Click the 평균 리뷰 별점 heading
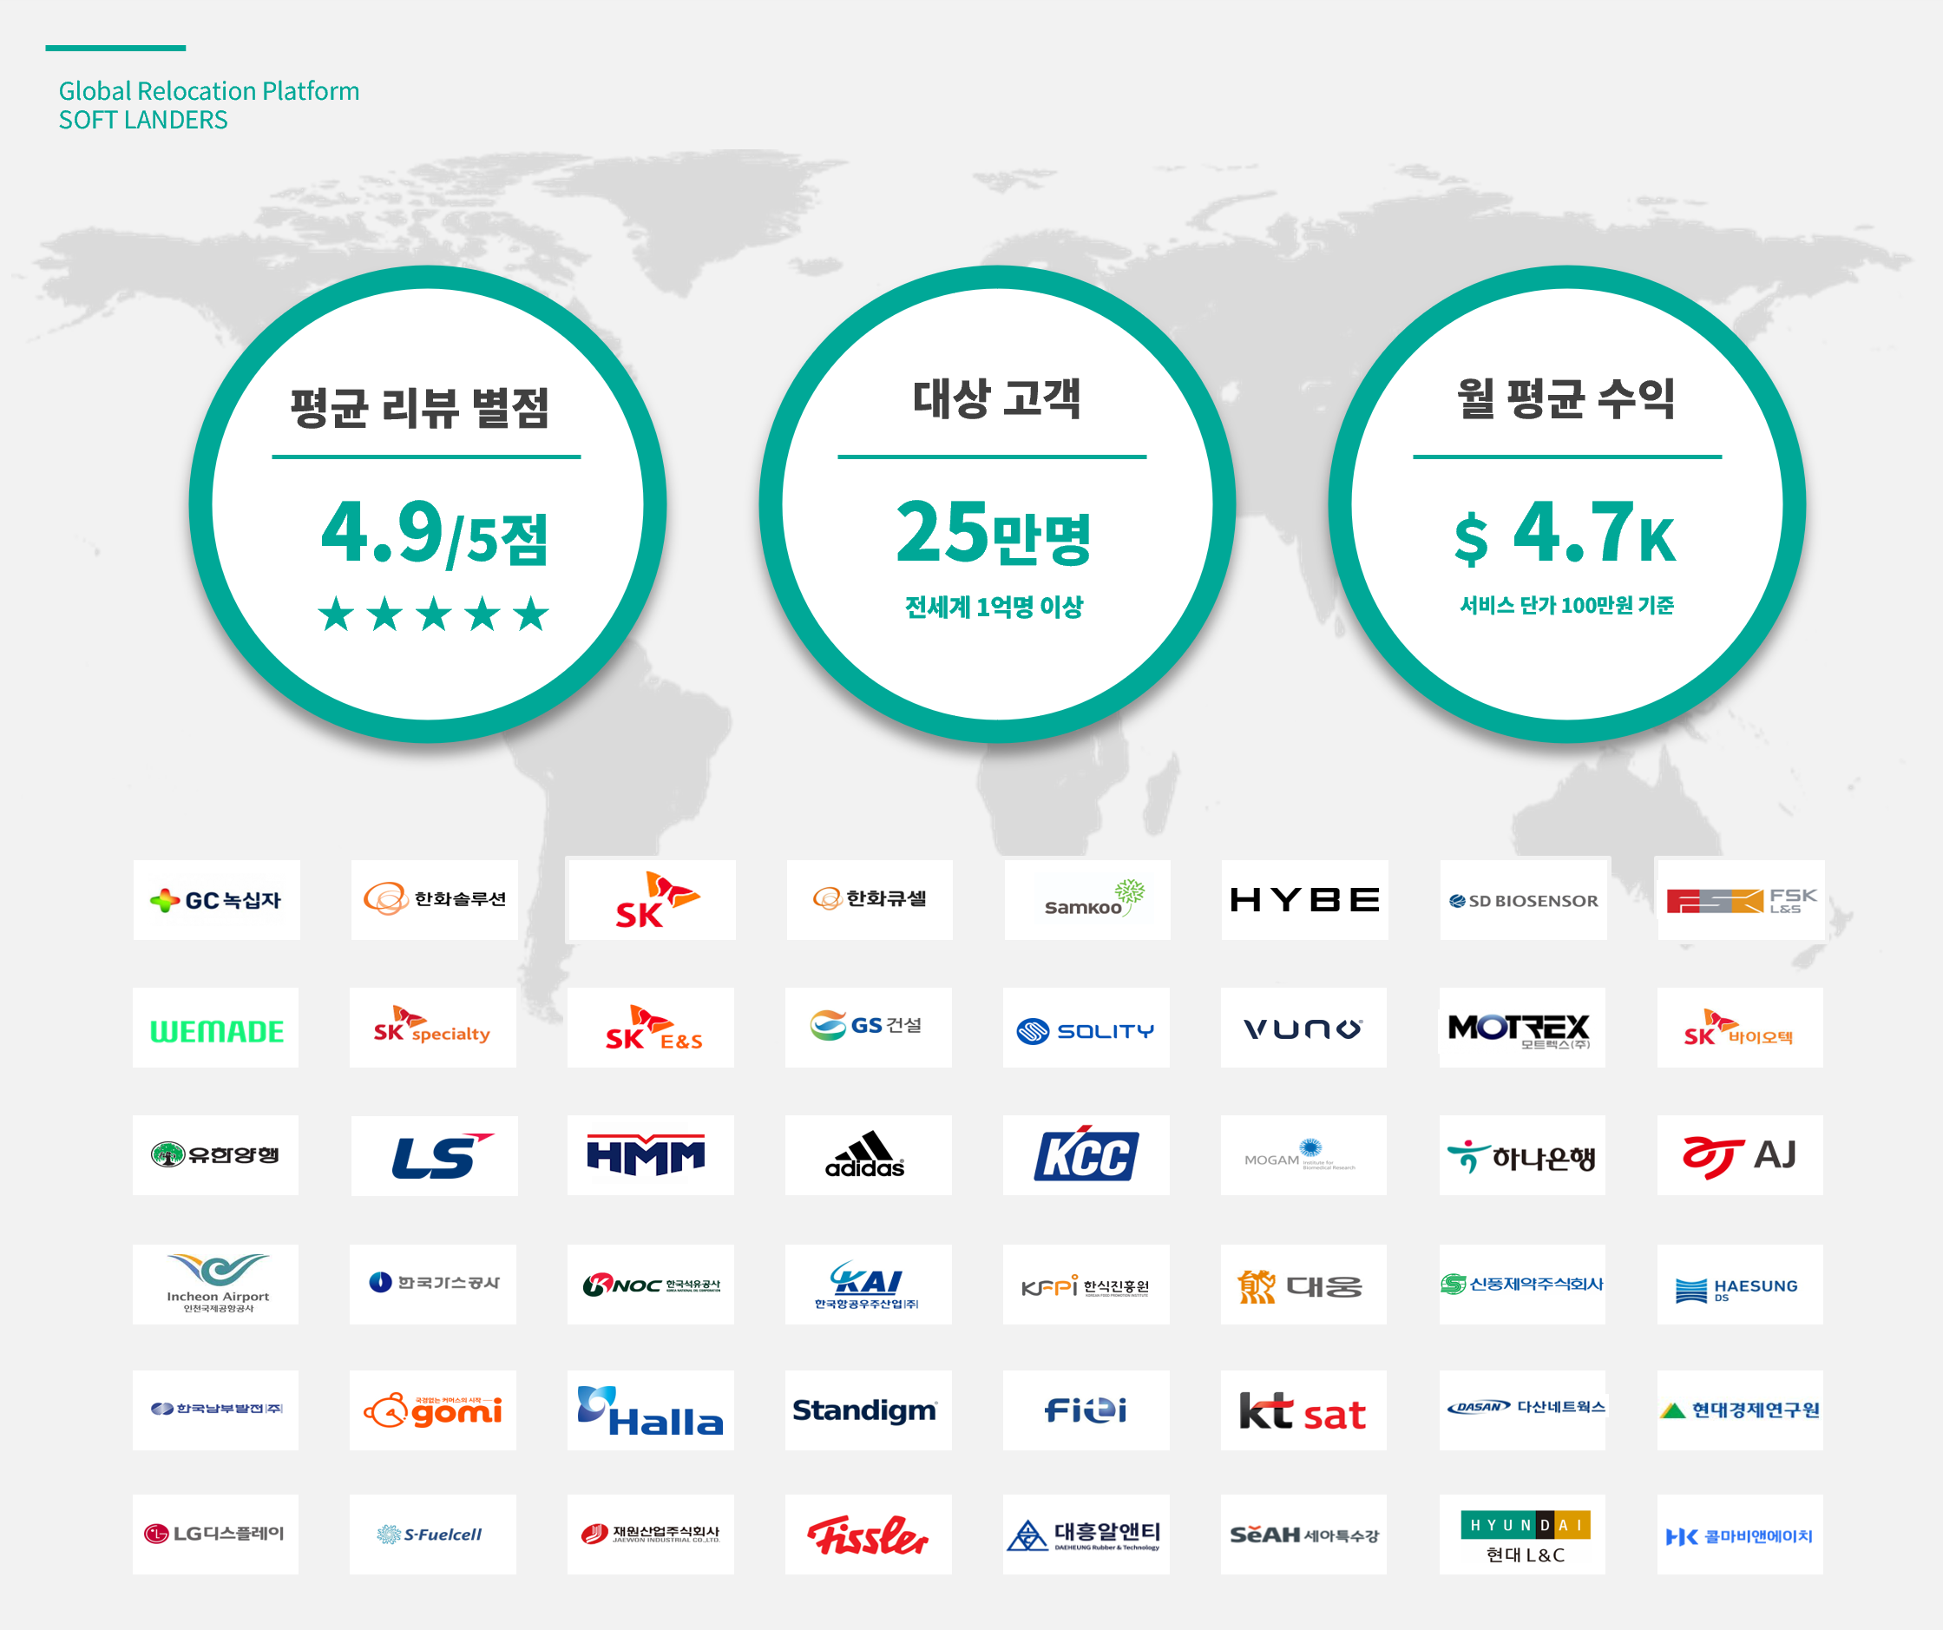The image size is (1943, 1630). pos(421,408)
